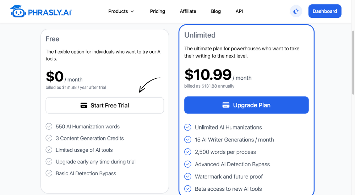Start the free trial
This screenshot has height=195, width=355.
[x=105, y=105]
